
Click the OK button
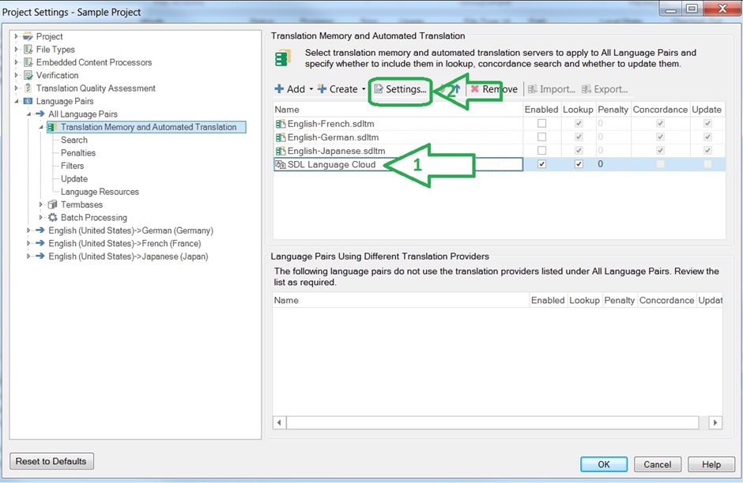[x=603, y=464]
